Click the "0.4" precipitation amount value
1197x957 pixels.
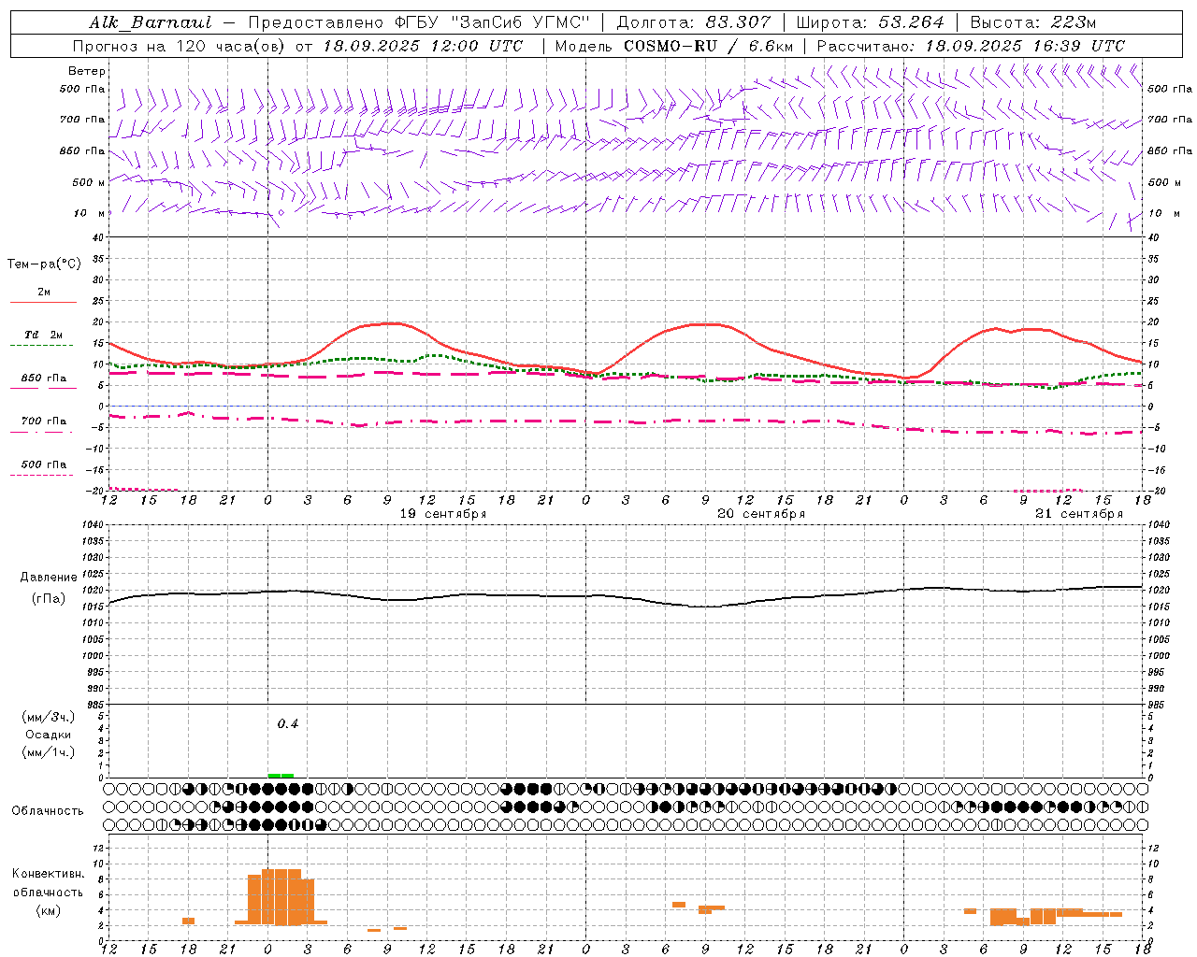pyautogui.click(x=287, y=724)
